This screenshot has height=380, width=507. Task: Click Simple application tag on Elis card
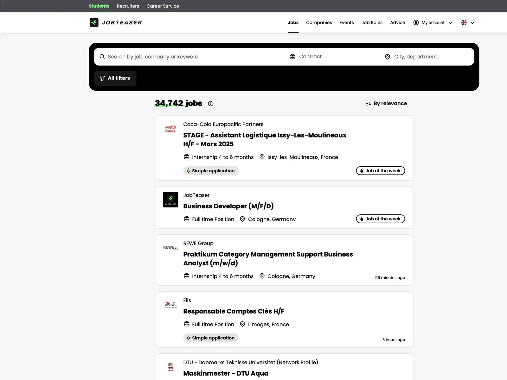[211, 338]
